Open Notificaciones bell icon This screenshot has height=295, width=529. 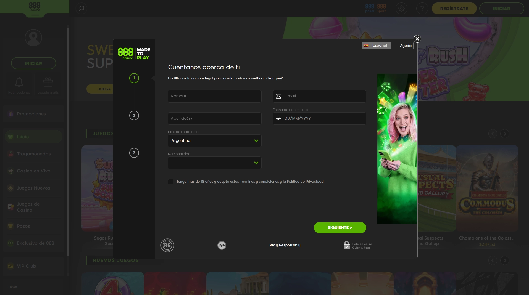(x=19, y=83)
